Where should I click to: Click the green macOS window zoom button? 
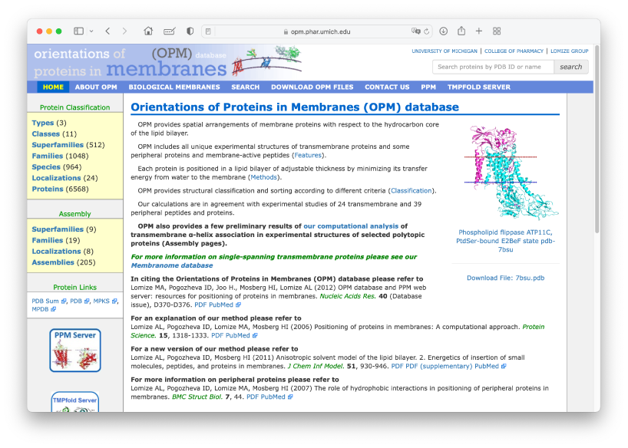click(59, 31)
